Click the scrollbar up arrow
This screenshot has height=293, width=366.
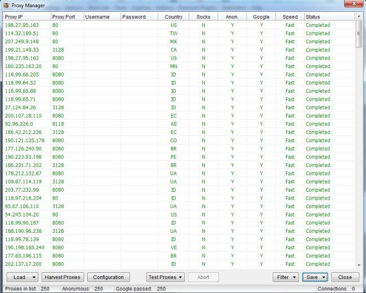point(359,16)
